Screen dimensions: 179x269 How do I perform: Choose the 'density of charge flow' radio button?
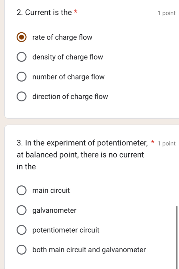pyautogui.click(x=21, y=57)
